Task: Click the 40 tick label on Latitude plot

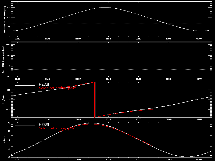Action: pos(9,123)
